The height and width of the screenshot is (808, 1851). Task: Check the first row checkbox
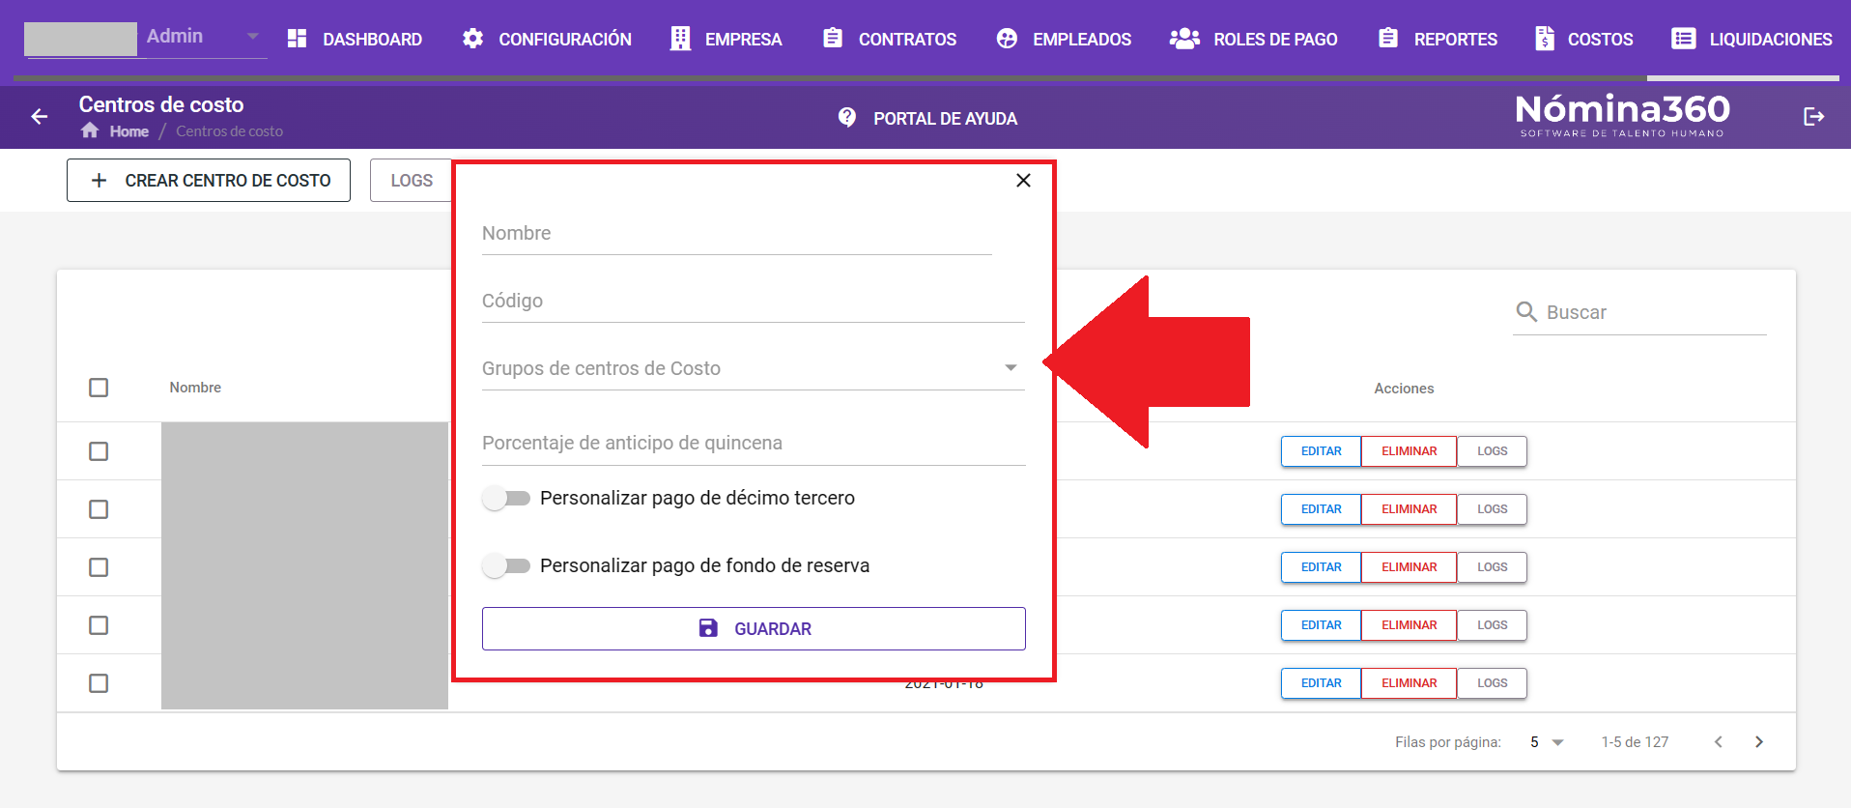pyautogui.click(x=99, y=451)
